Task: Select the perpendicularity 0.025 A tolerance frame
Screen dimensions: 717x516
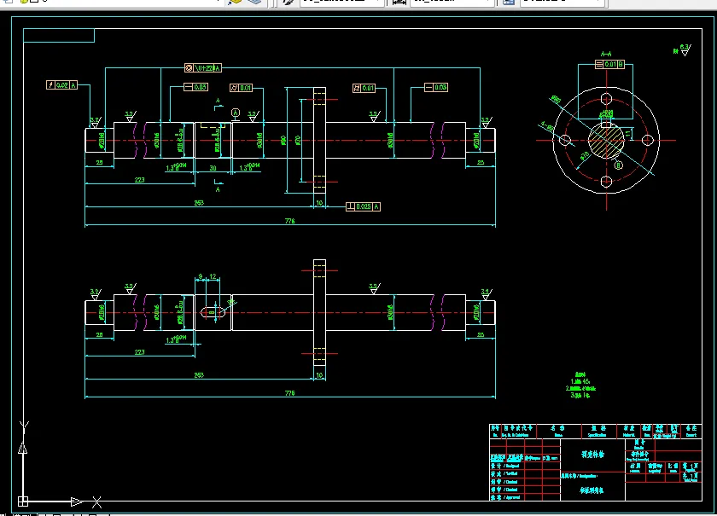Action: pos(363,206)
